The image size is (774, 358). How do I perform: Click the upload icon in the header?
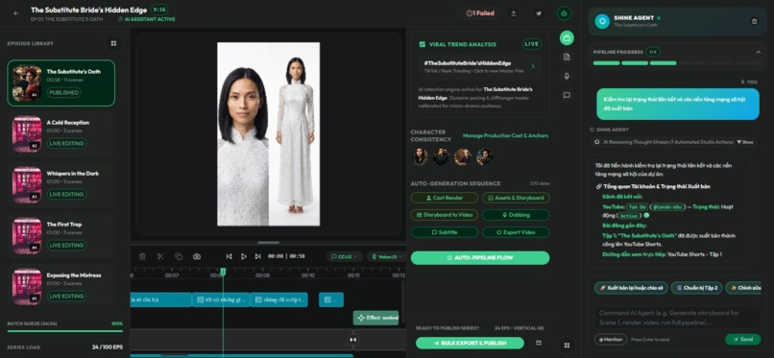coord(514,13)
